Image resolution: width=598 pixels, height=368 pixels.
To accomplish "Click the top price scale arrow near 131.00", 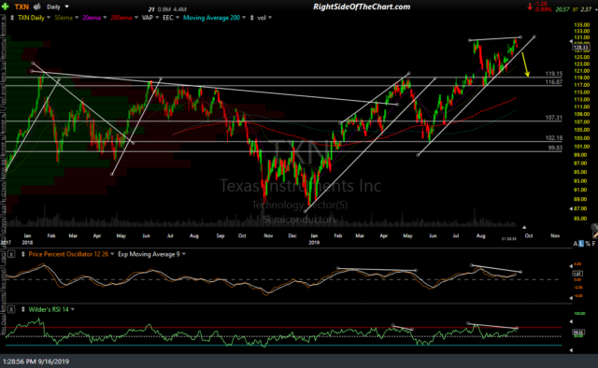I will point(571,41).
